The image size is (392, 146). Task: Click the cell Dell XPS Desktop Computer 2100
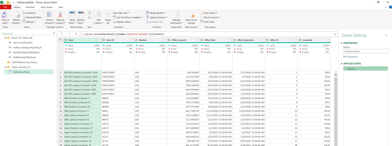[x=83, y=72]
